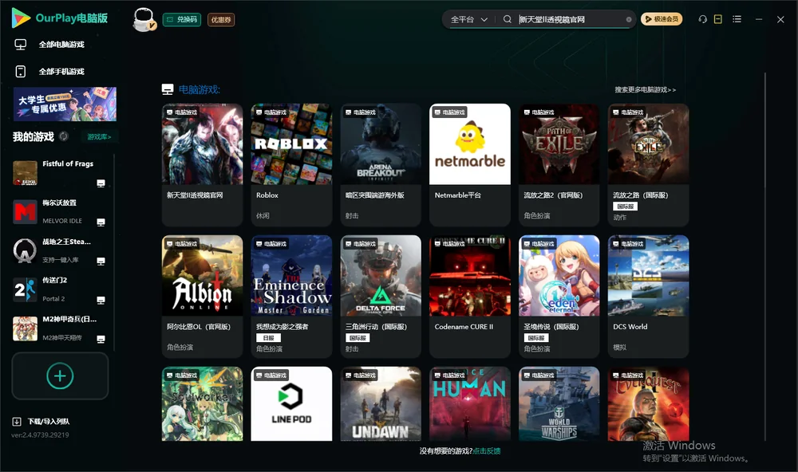Open the 三角洲行动 (国际服) game card
The image size is (798, 472).
pos(381,297)
